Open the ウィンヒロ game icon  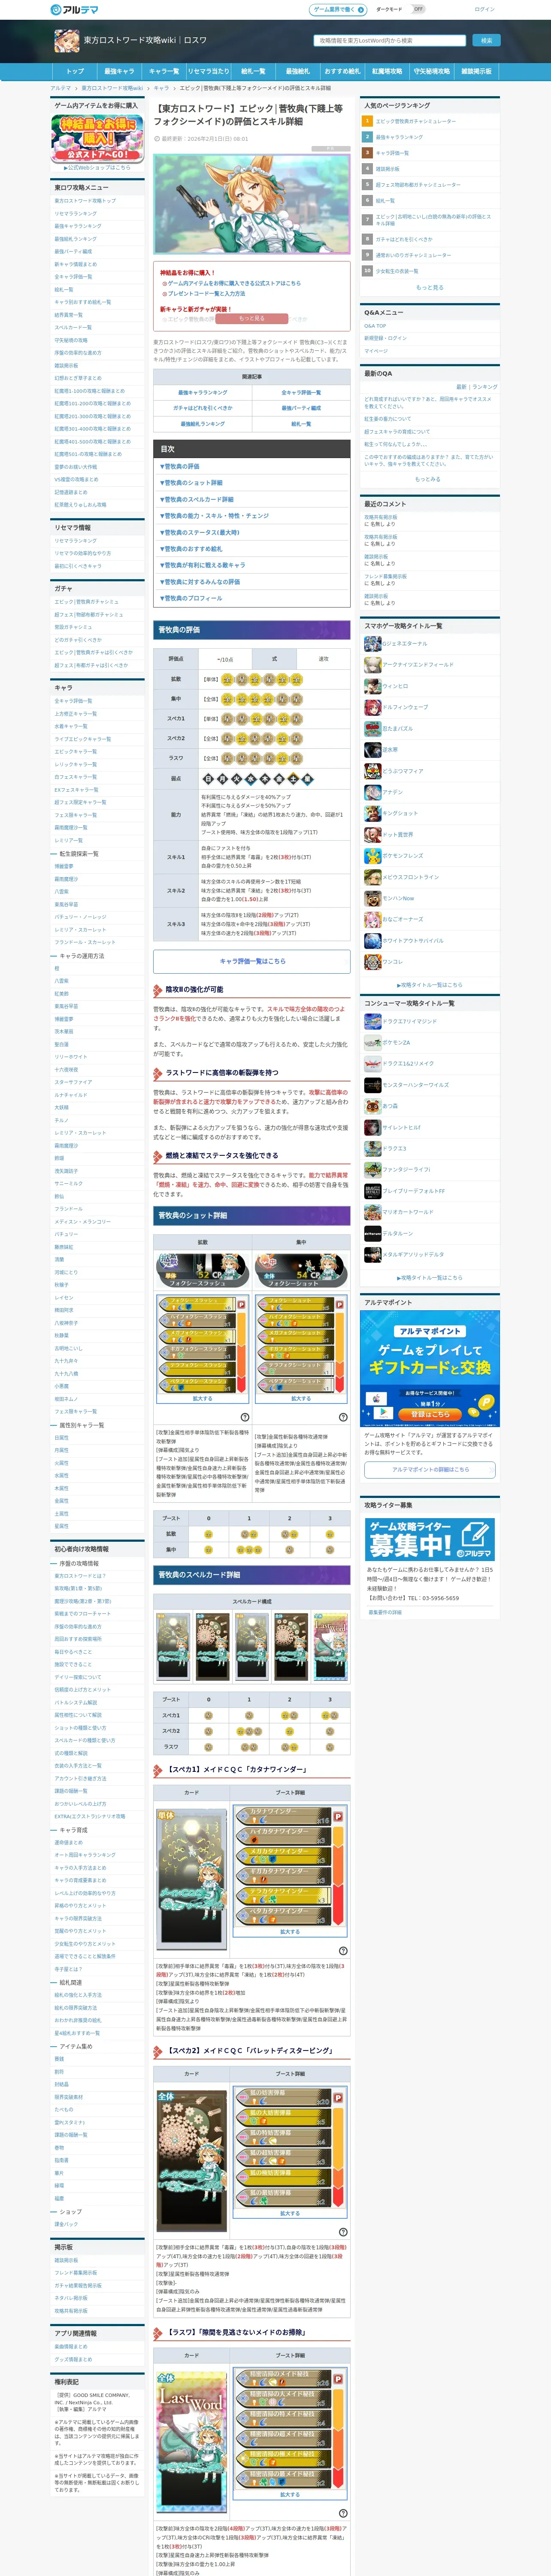pyautogui.click(x=372, y=686)
